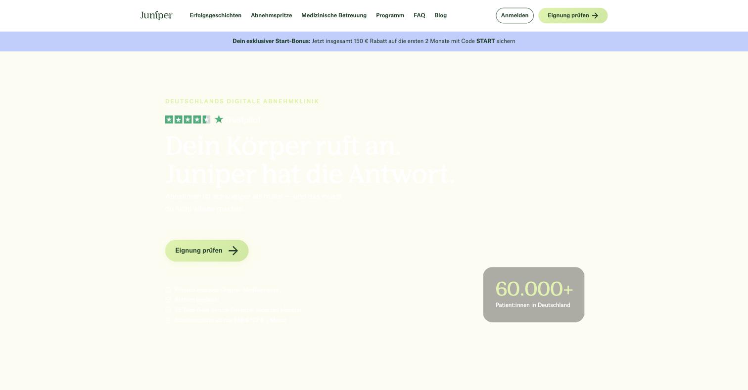The image size is (748, 390).
Task: Open the Erfolgsgeschichten menu item
Action: 216,15
